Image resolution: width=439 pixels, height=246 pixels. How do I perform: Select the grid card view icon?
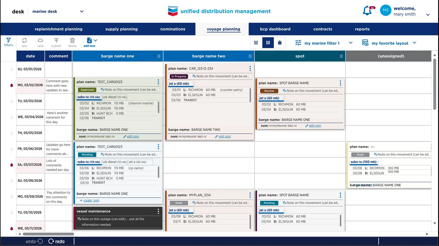pyautogui.click(x=268, y=43)
